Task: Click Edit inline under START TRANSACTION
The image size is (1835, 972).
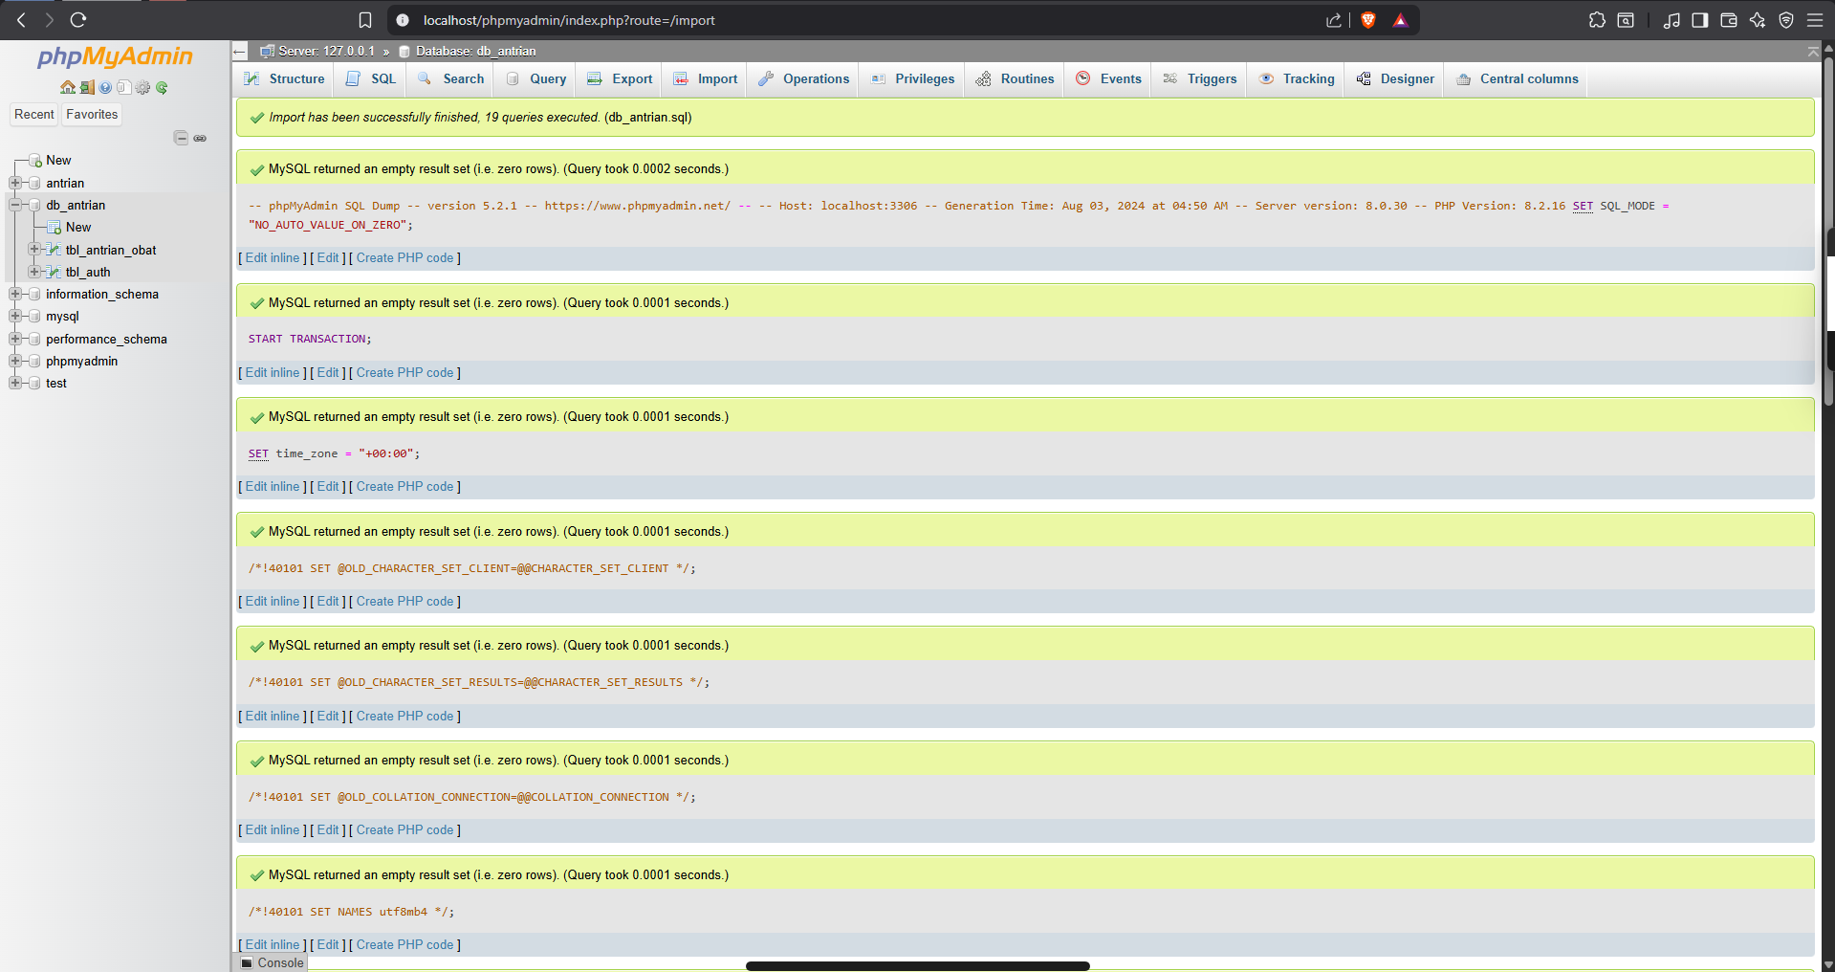Action: (273, 373)
